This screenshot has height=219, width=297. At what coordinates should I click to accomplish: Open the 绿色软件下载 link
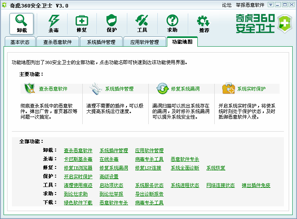tap(78, 203)
